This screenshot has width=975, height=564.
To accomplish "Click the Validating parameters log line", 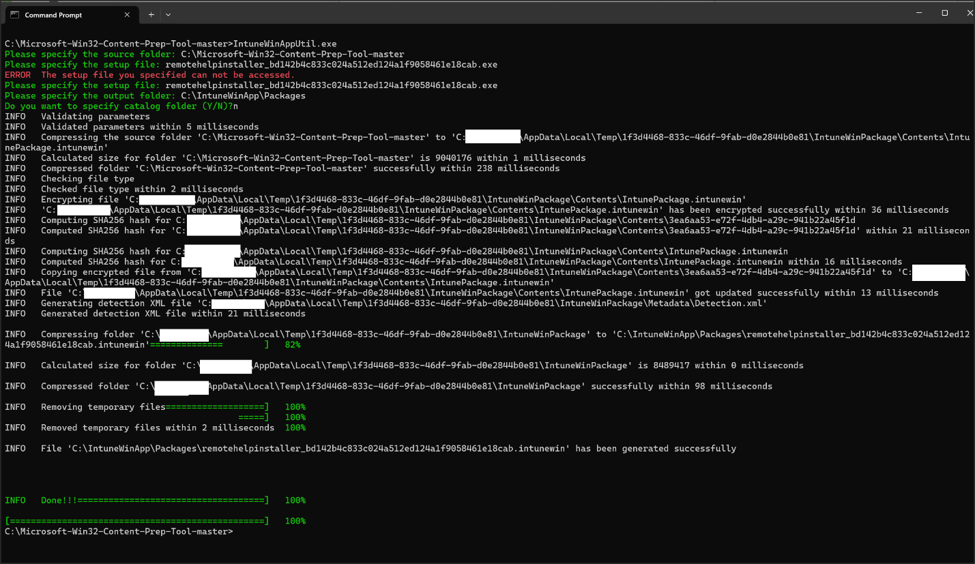I will tap(85, 117).
